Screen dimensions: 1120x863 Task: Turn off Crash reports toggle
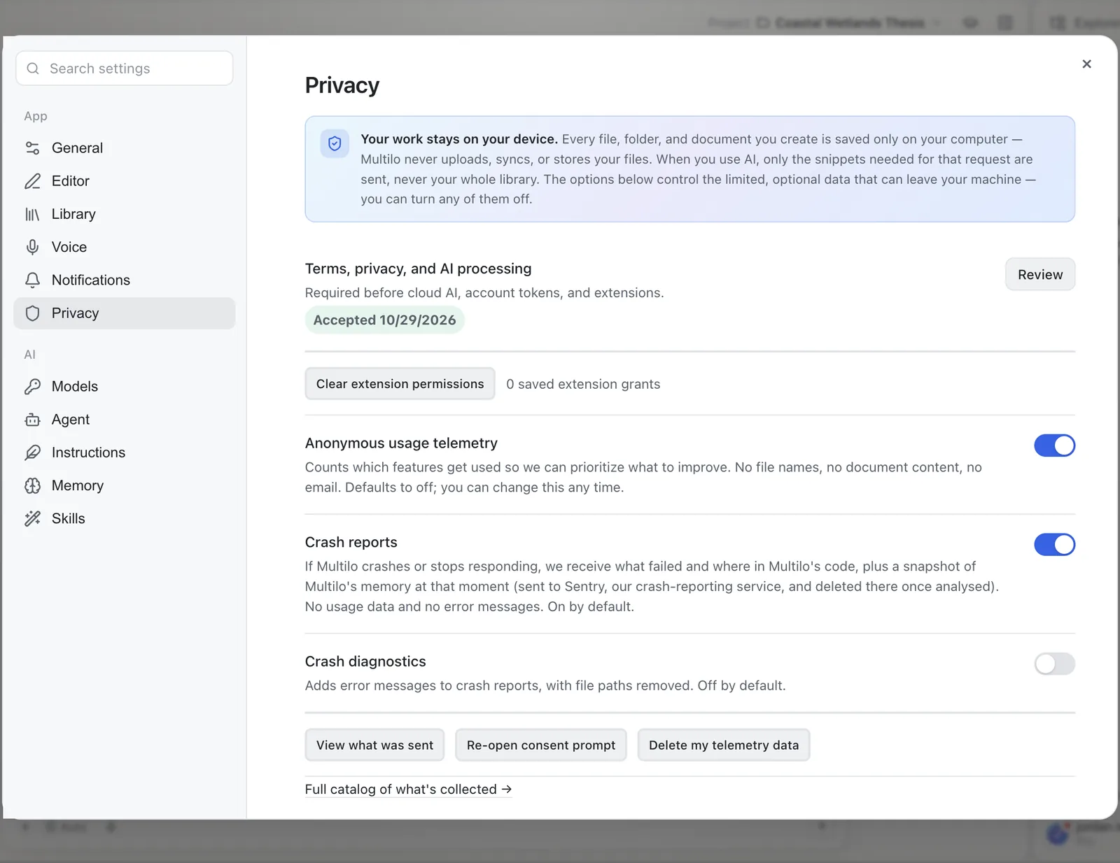tap(1054, 545)
